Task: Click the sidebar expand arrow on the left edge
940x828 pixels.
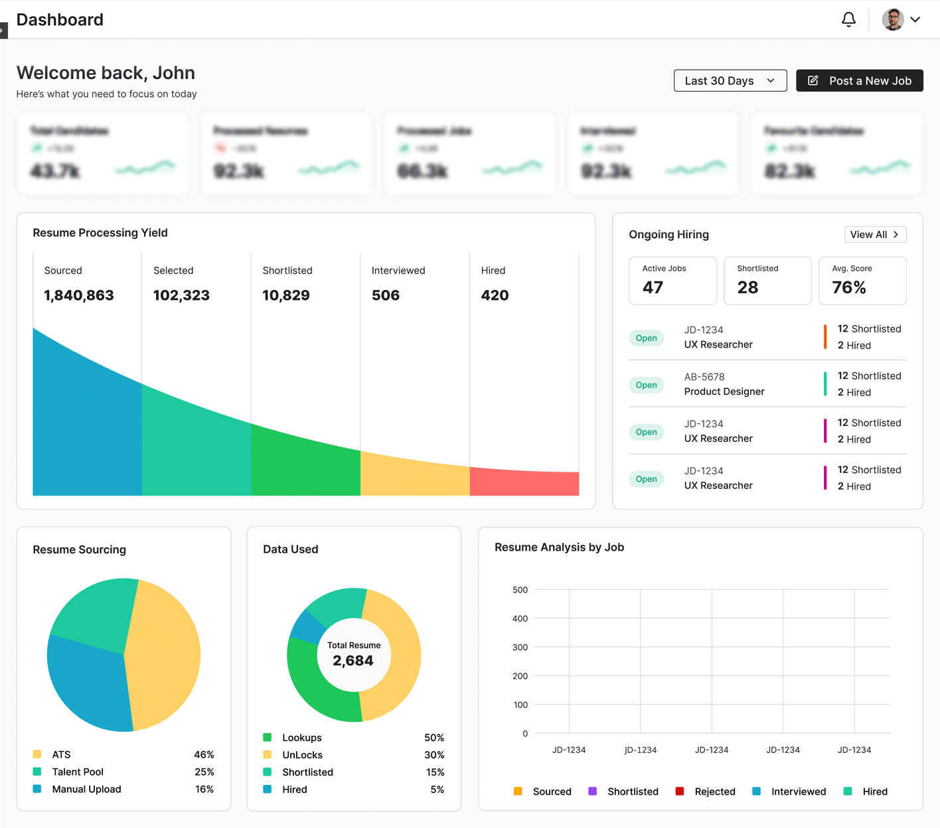Action: pos(3,30)
